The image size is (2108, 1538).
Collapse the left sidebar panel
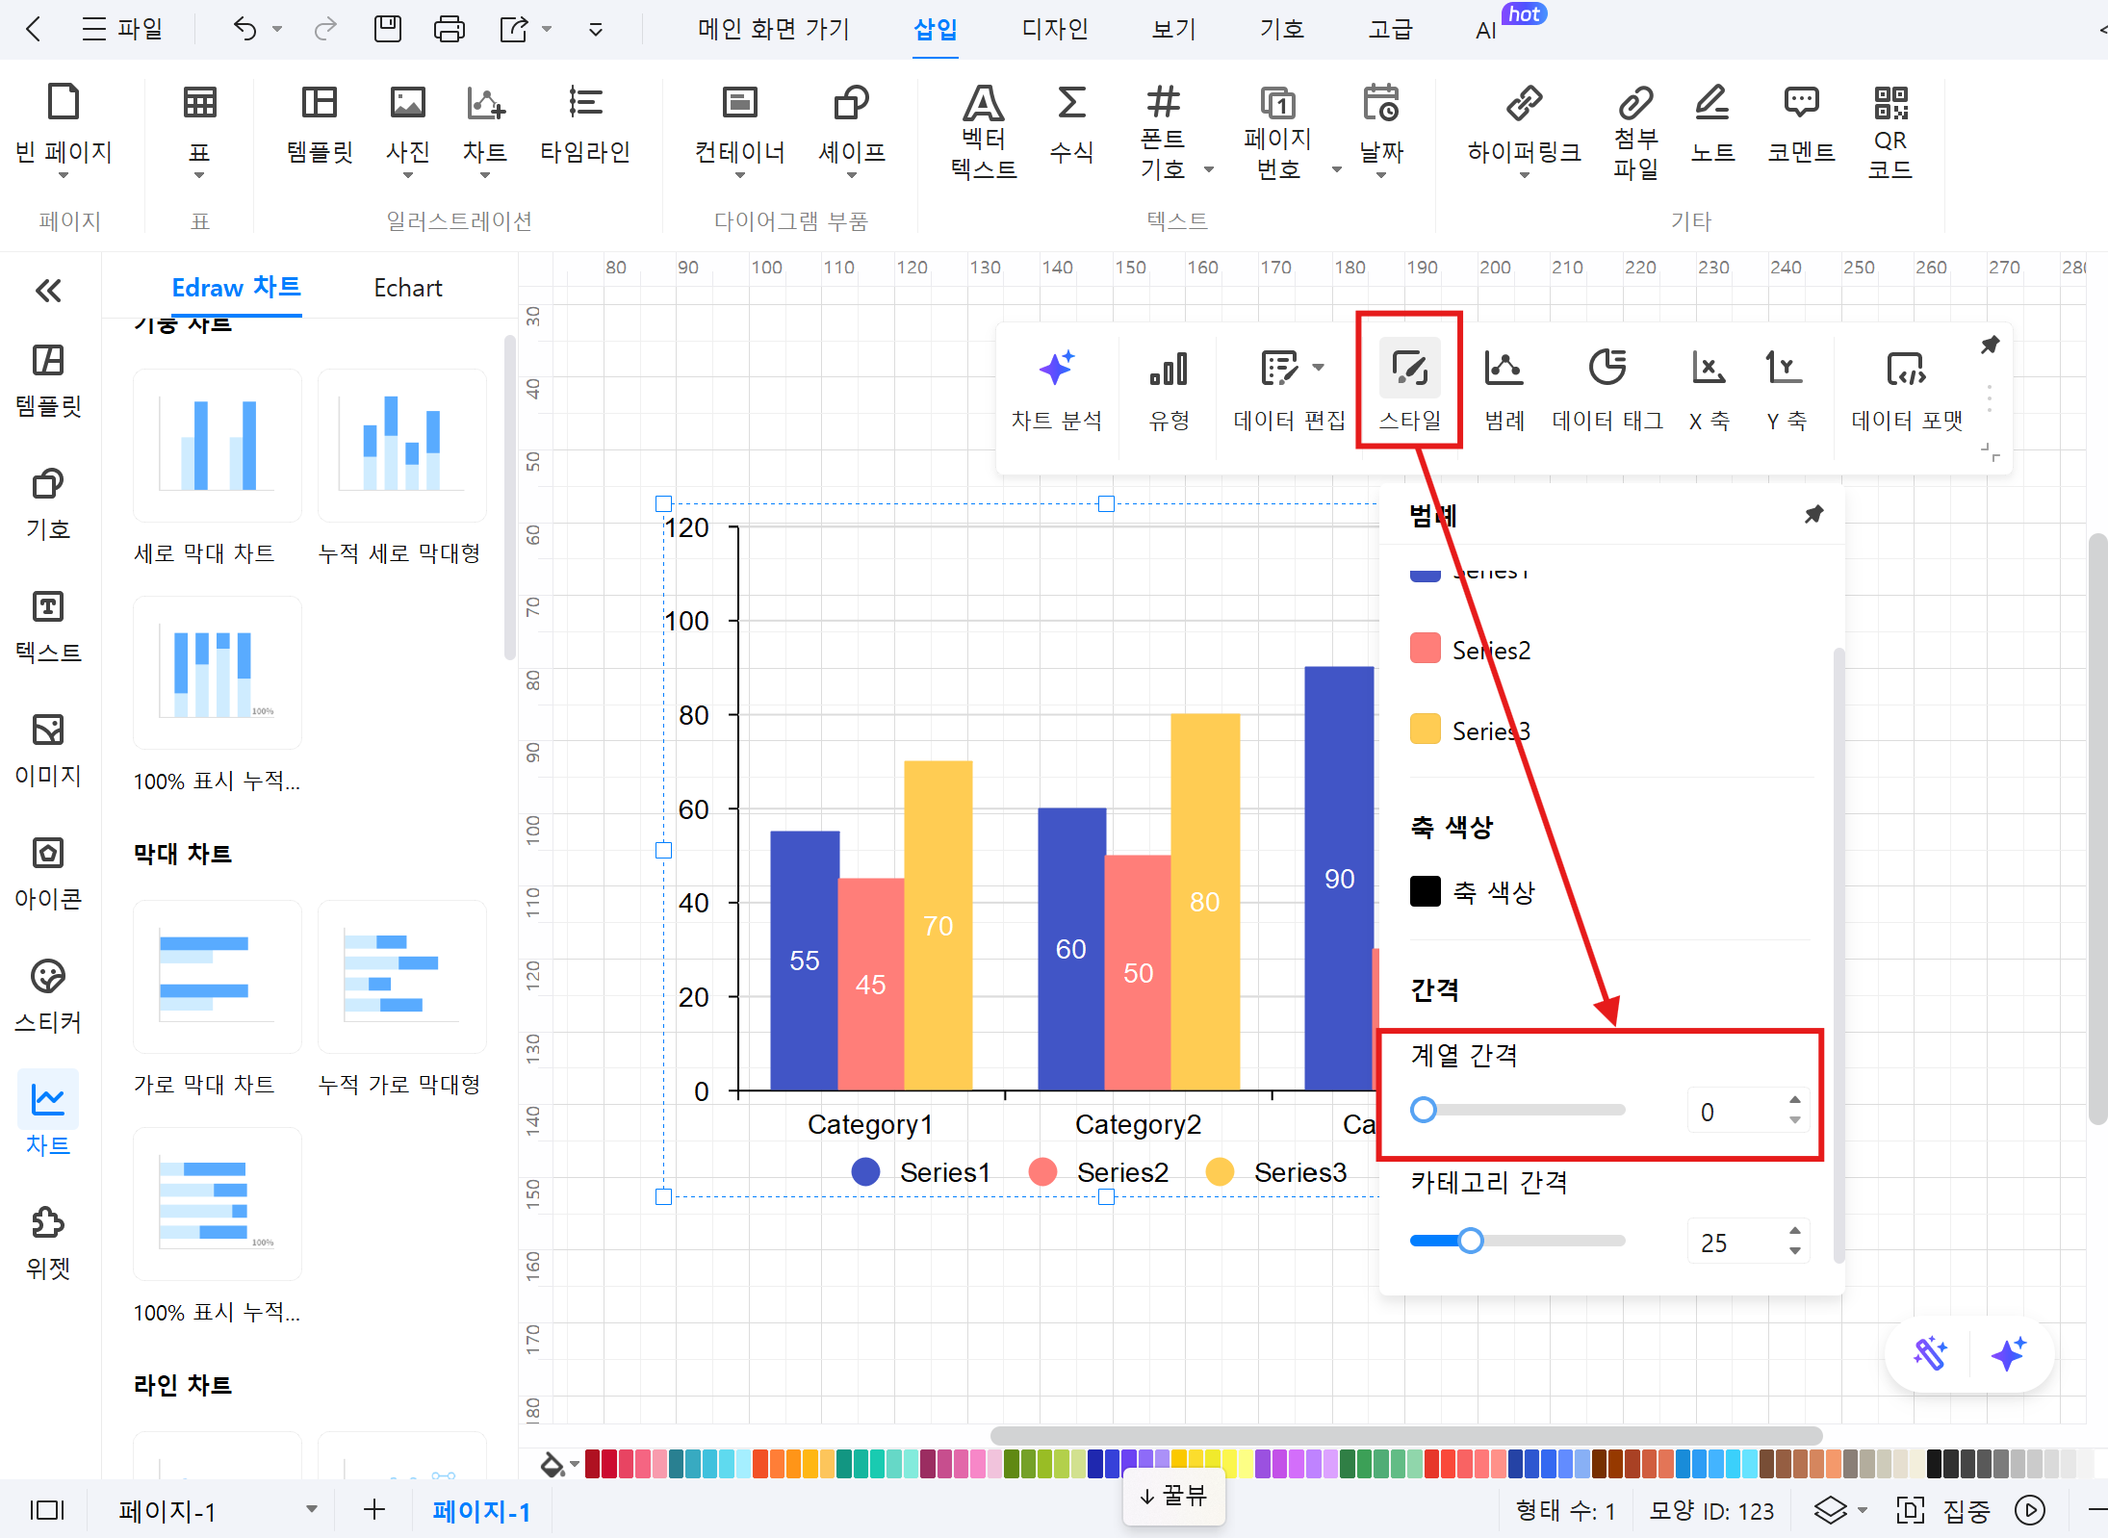[x=48, y=291]
